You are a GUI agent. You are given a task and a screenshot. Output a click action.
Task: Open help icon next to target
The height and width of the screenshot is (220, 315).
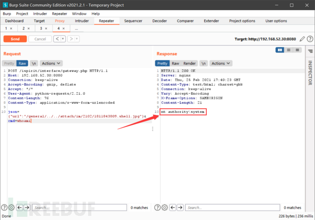click(x=310, y=39)
